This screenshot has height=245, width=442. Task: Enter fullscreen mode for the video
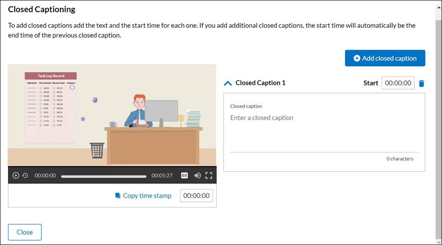(x=209, y=175)
